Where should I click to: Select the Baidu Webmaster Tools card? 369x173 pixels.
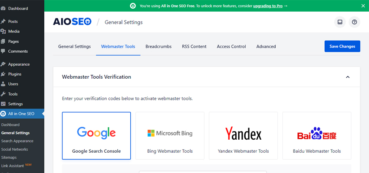click(x=316, y=135)
